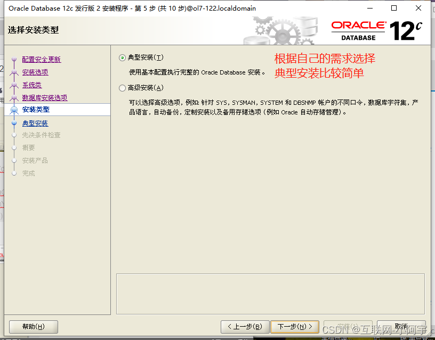Click the 先决条件检查 step label
Image resolution: width=435 pixels, height=340 pixels.
[x=41, y=135]
